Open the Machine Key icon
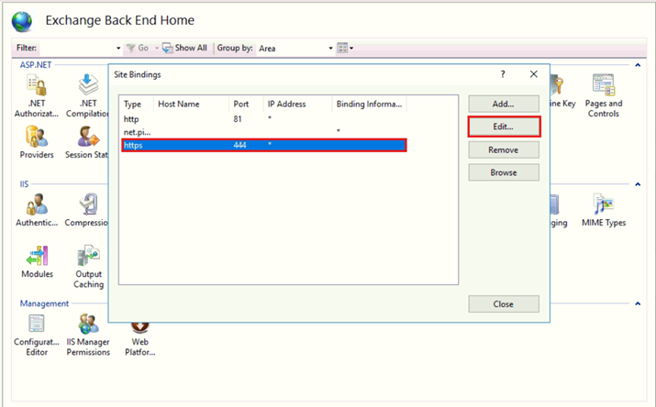656x407 pixels. click(558, 85)
